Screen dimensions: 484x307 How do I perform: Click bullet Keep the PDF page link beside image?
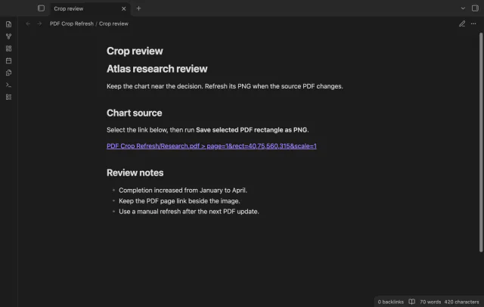(179, 201)
